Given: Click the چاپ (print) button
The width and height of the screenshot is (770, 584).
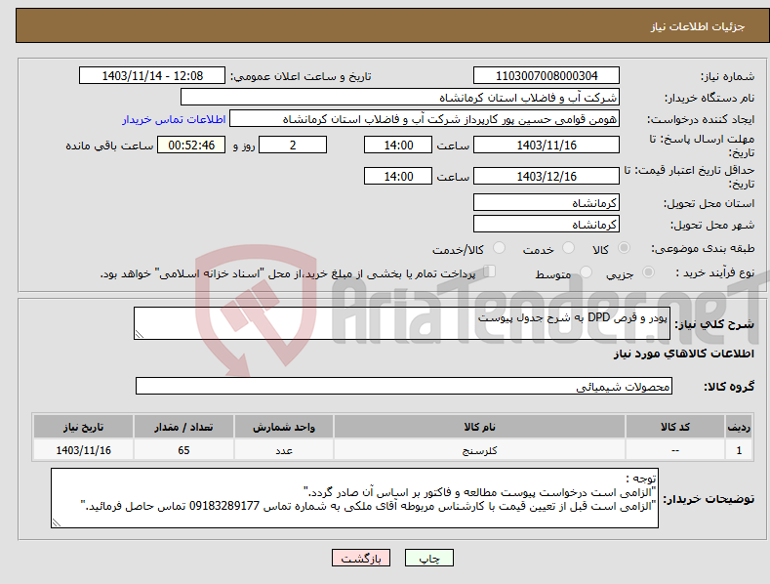Looking at the screenshot, I should click(428, 558).
